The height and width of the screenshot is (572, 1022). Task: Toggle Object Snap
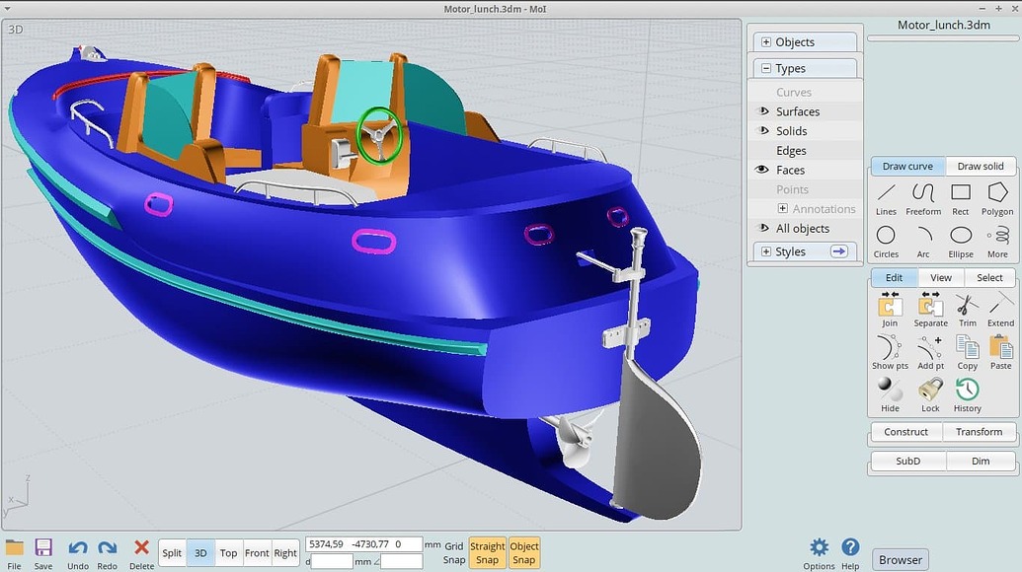524,553
